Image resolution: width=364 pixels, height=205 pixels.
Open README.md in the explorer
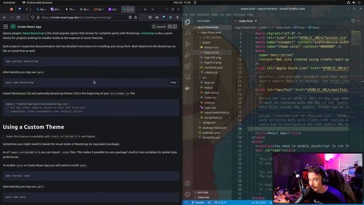[x=211, y=138]
